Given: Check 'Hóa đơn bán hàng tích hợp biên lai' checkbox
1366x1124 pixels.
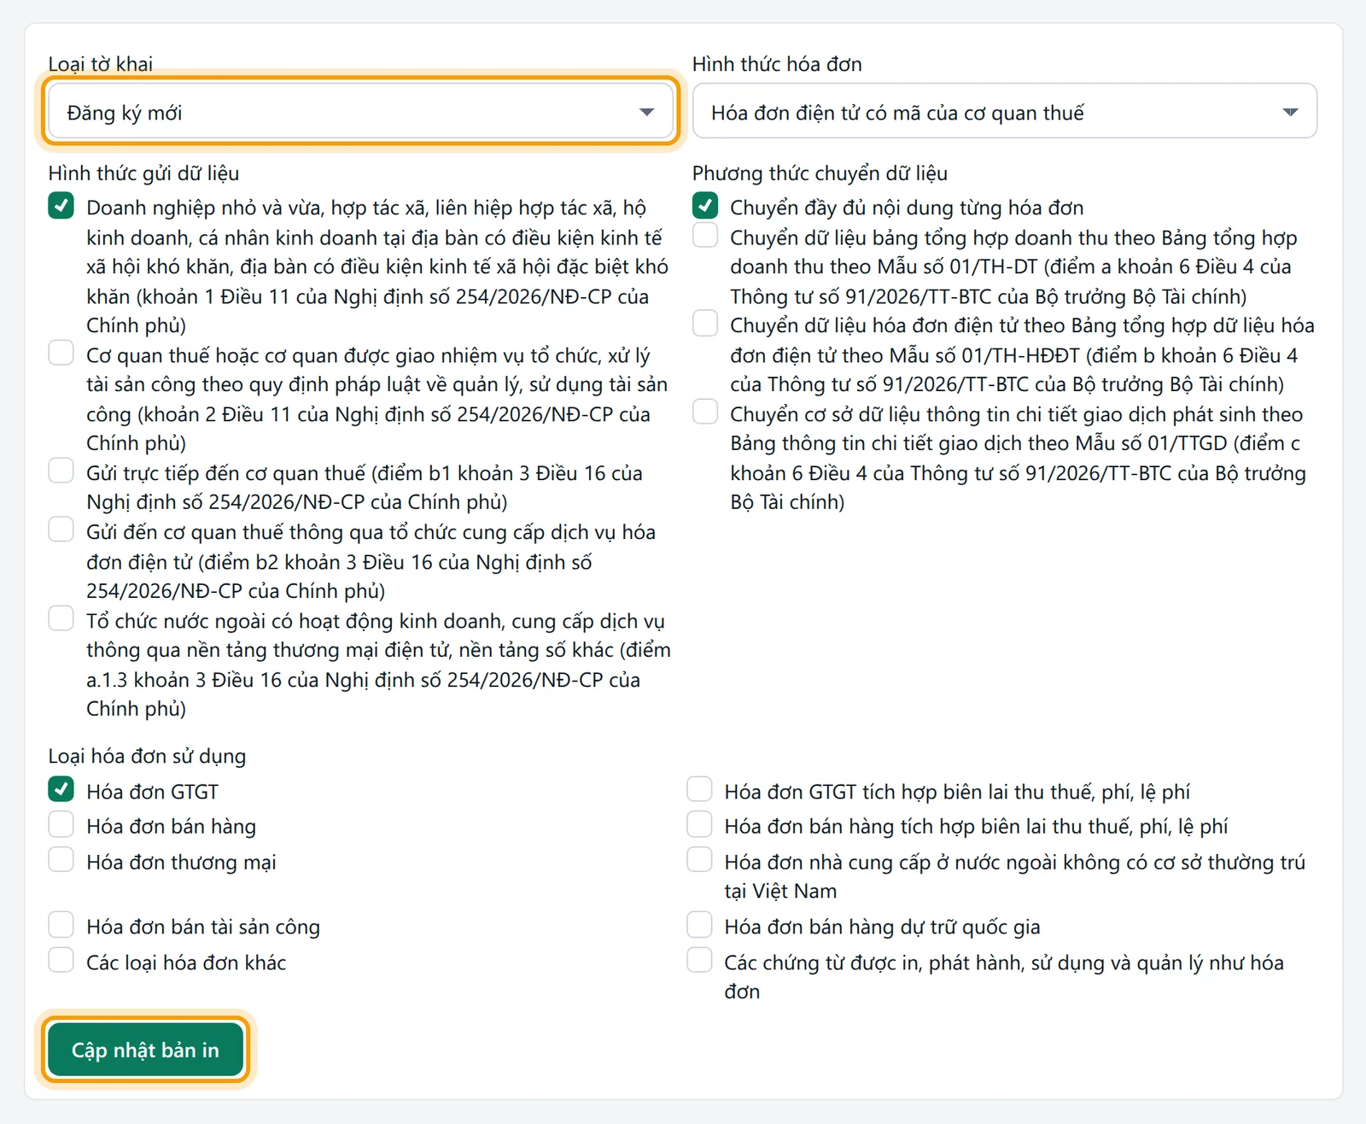Looking at the screenshot, I should [x=699, y=824].
